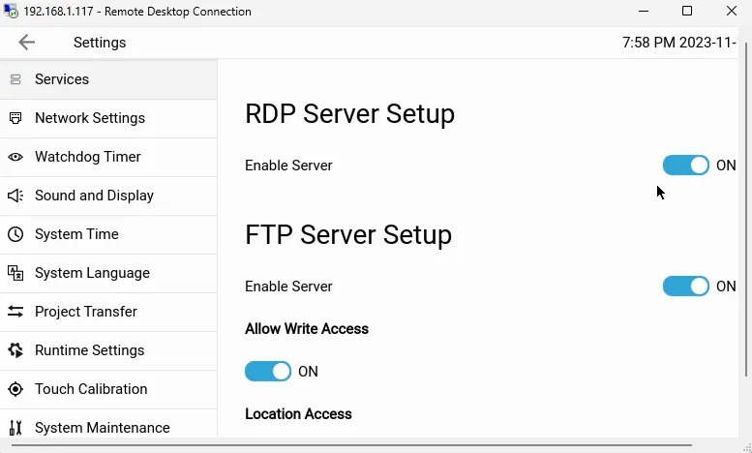Click the back arrow in Settings header
The height and width of the screenshot is (453, 752).
(26, 43)
